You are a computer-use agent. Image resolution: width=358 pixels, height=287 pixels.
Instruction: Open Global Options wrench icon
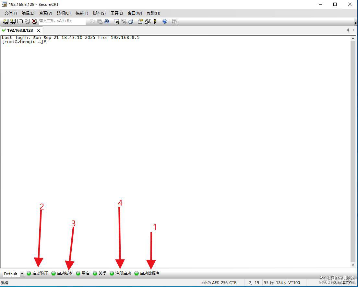pyautogui.click(x=148, y=21)
